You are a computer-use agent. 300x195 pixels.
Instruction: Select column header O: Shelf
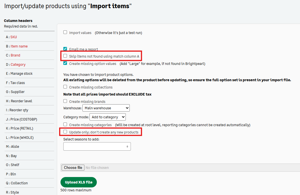(12, 165)
